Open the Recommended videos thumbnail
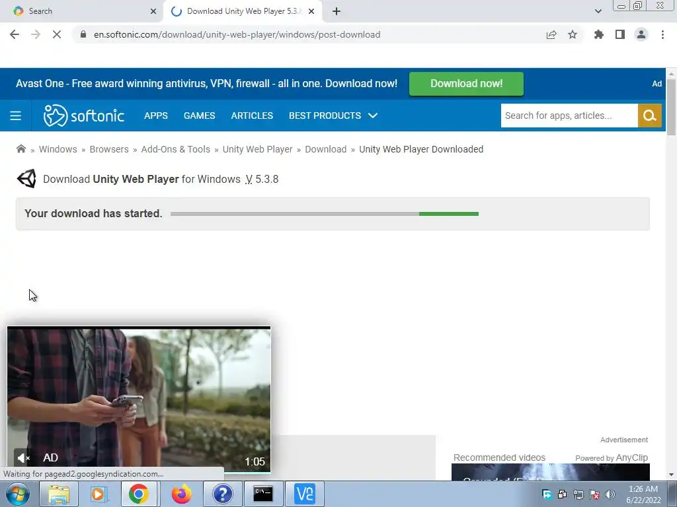Screen dimensions: 677x507 point(551,472)
